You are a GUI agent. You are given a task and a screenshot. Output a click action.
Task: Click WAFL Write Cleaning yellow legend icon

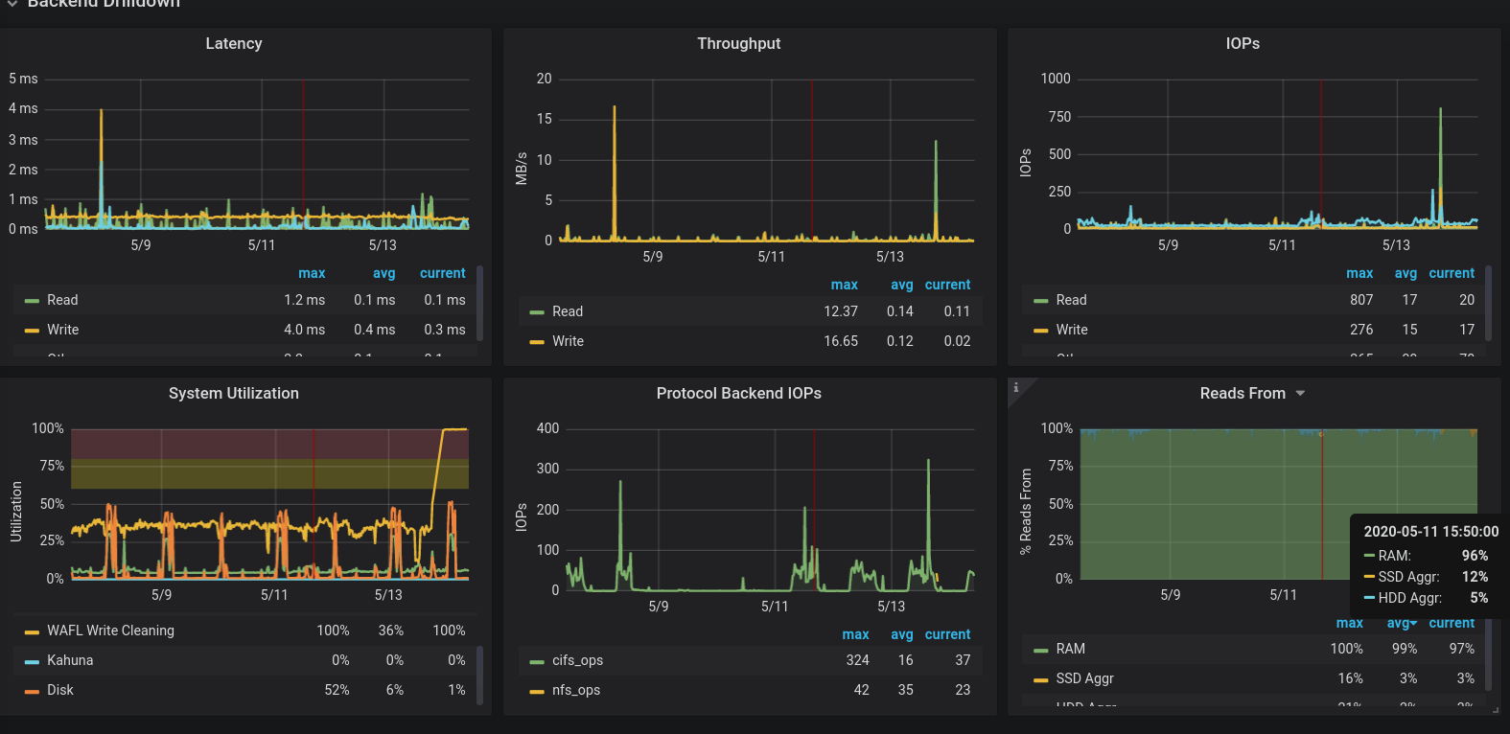(x=32, y=631)
